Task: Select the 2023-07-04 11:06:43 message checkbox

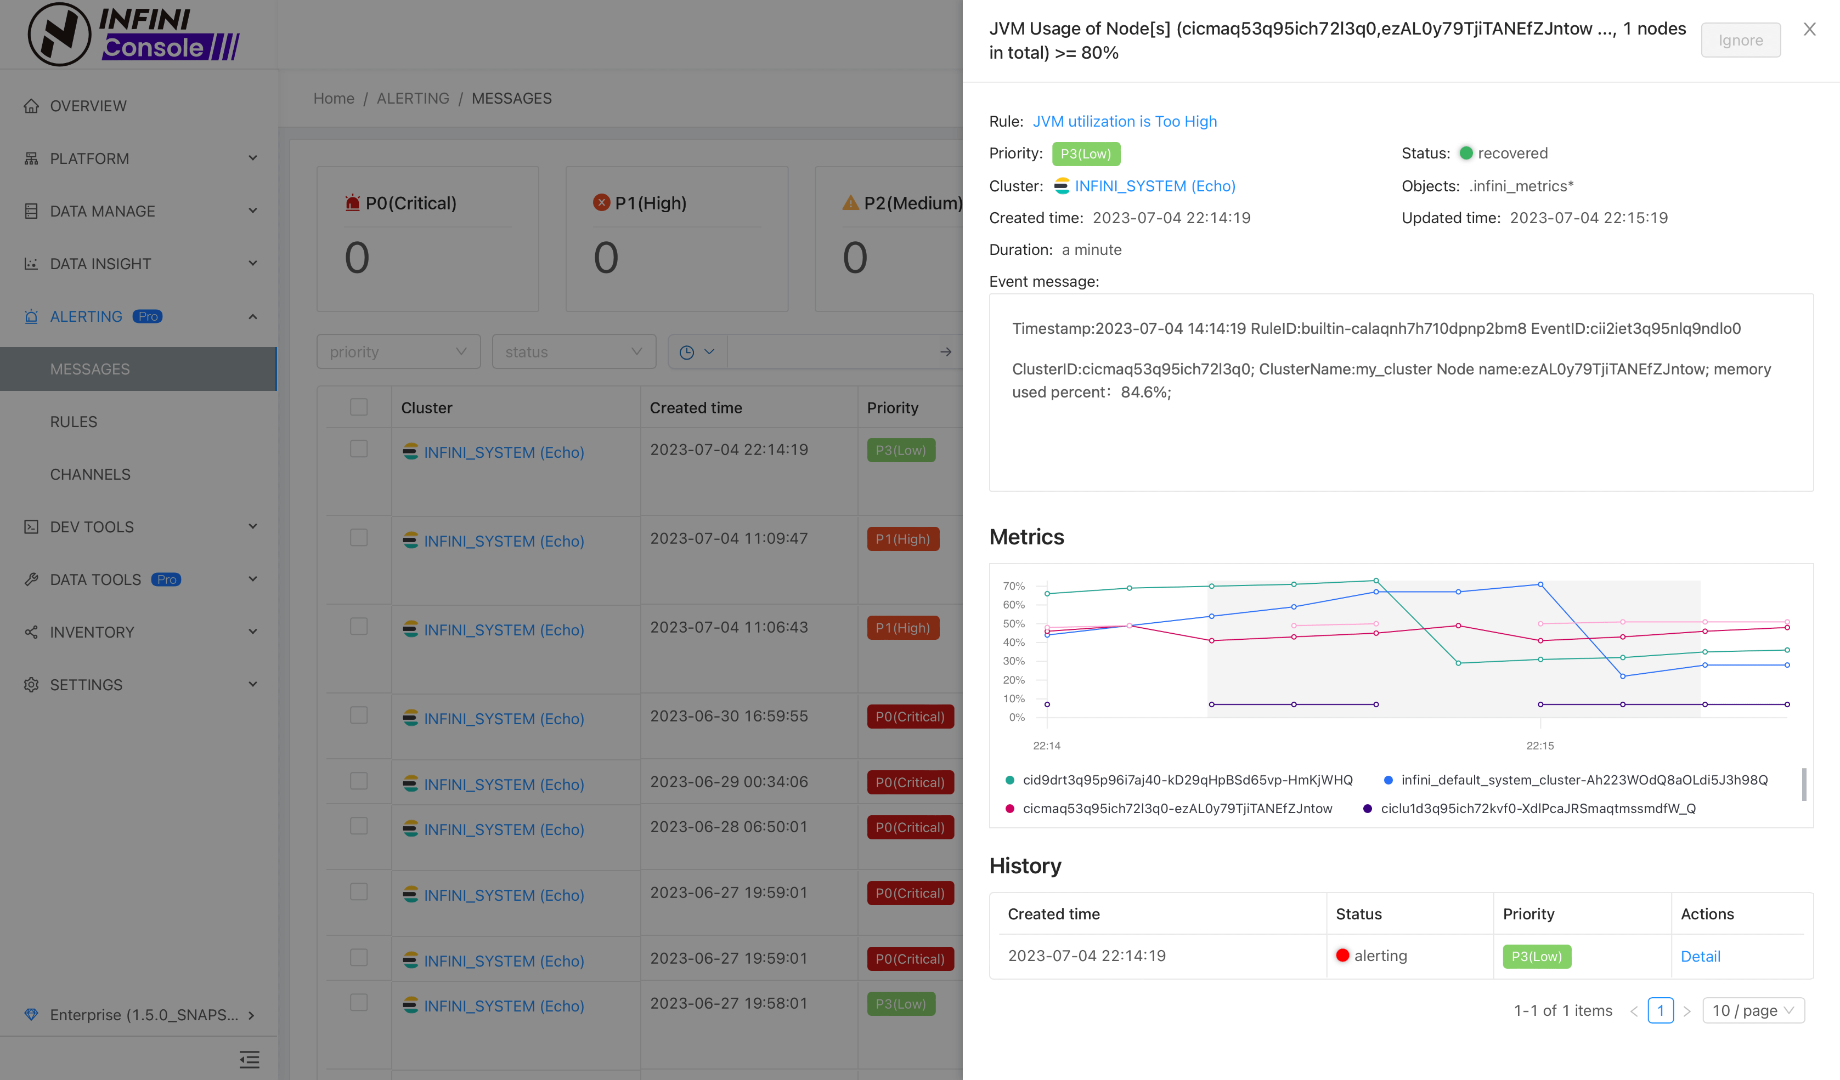Action: [358, 627]
